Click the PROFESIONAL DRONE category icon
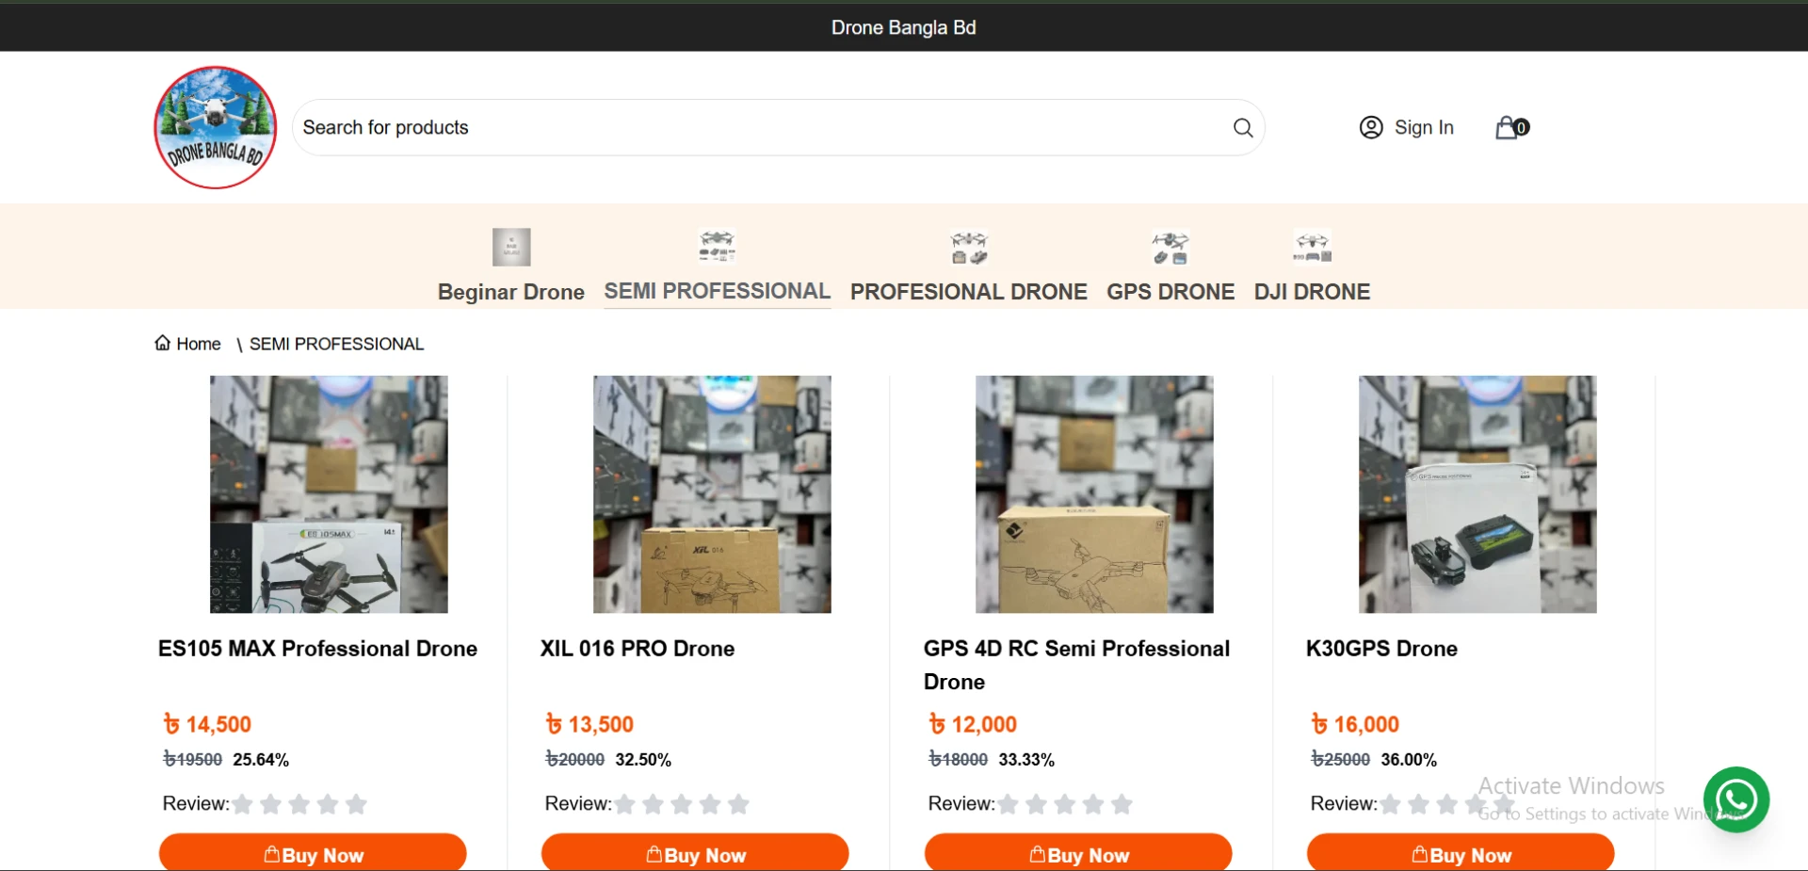The image size is (1808, 871). pyautogui.click(x=969, y=248)
